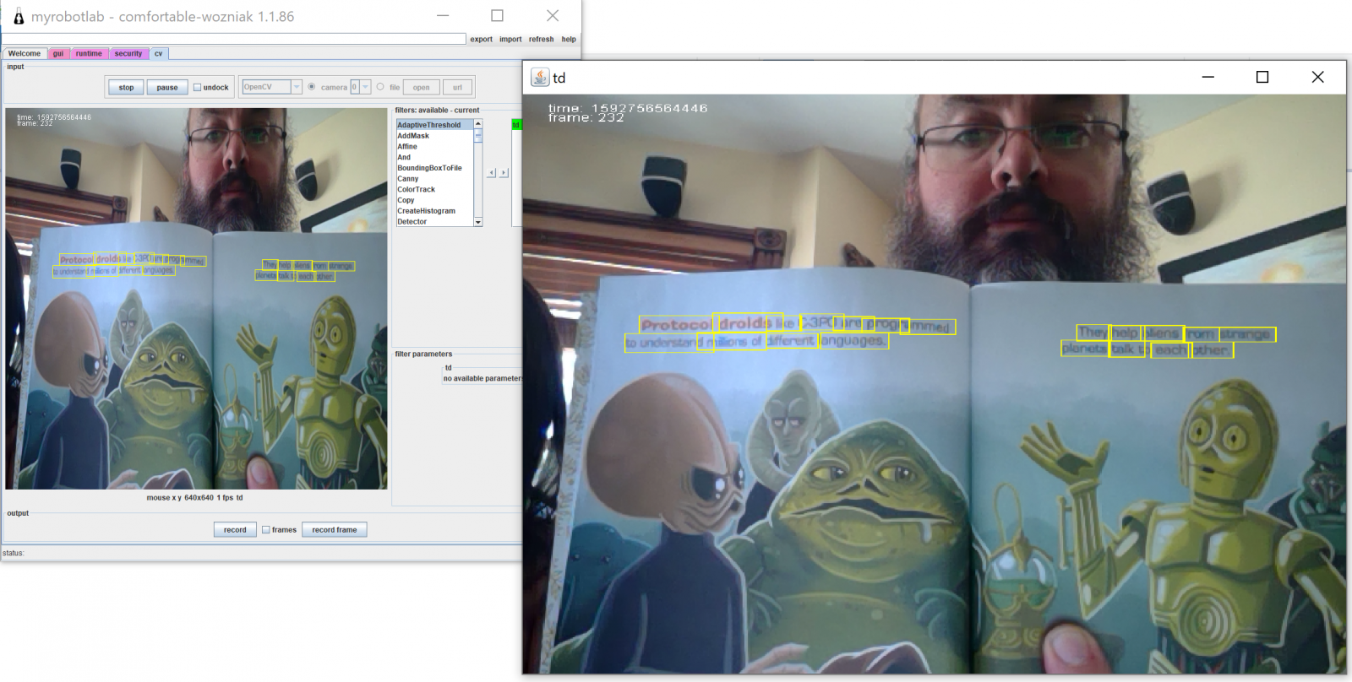The width and height of the screenshot is (1352, 682).
Task: Click the import menu item
Action: [x=510, y=39]
